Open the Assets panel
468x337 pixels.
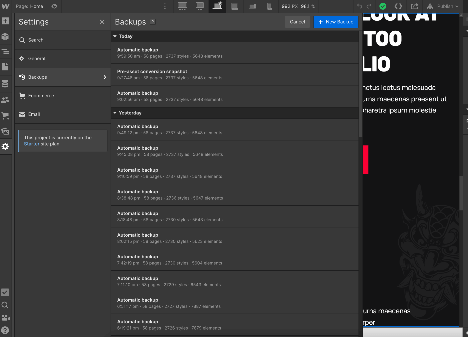pyautogui.click(x=5, y=131)
